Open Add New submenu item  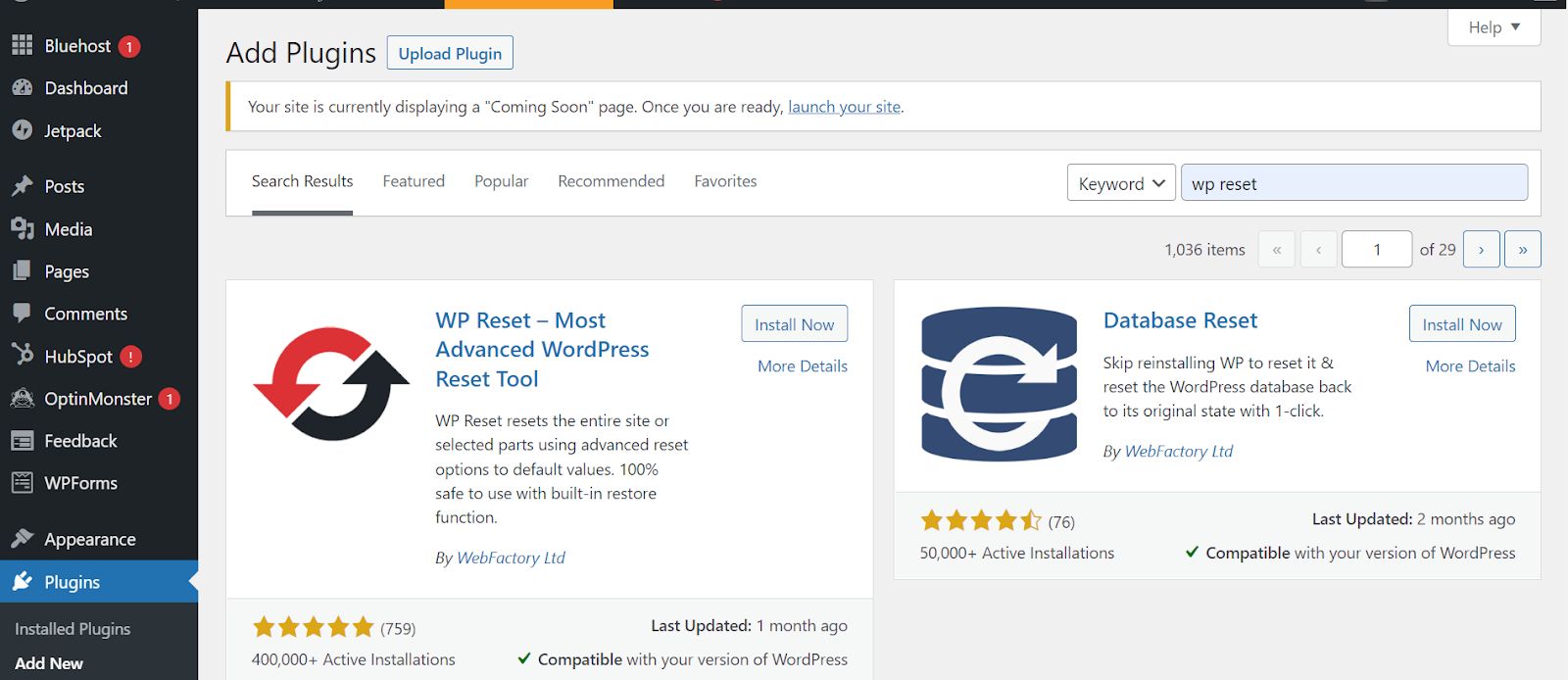click(x=49, y=663)
